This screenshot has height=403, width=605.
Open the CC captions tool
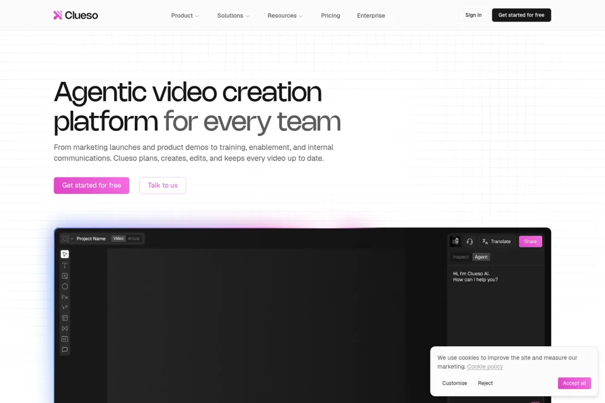65,339
